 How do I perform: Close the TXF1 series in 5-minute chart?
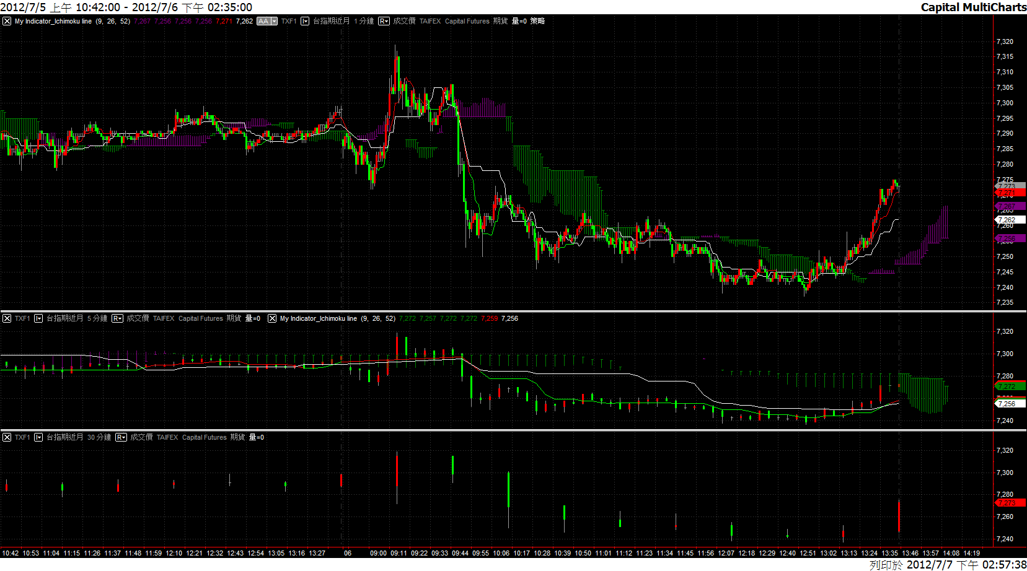click(x=7, y=318)
